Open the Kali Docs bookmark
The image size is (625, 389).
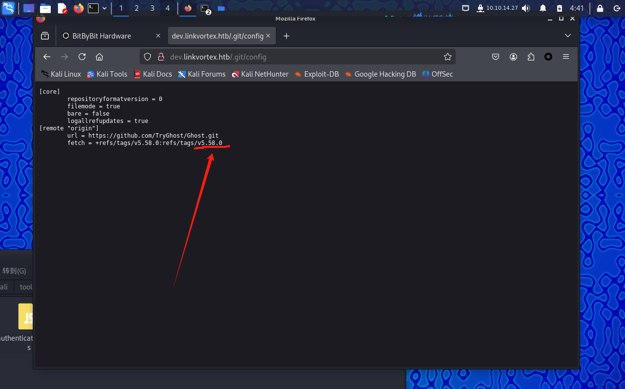click(x=153, y=74)
